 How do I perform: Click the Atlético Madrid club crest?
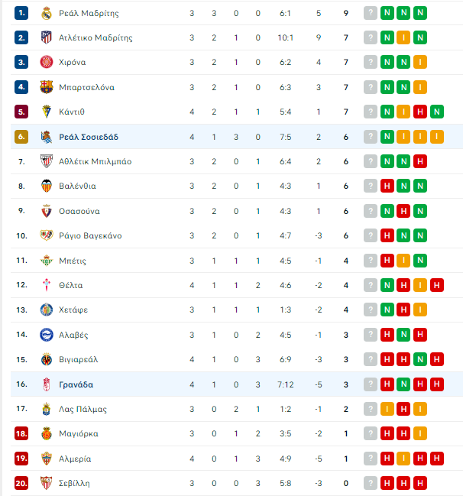(47, 37)
